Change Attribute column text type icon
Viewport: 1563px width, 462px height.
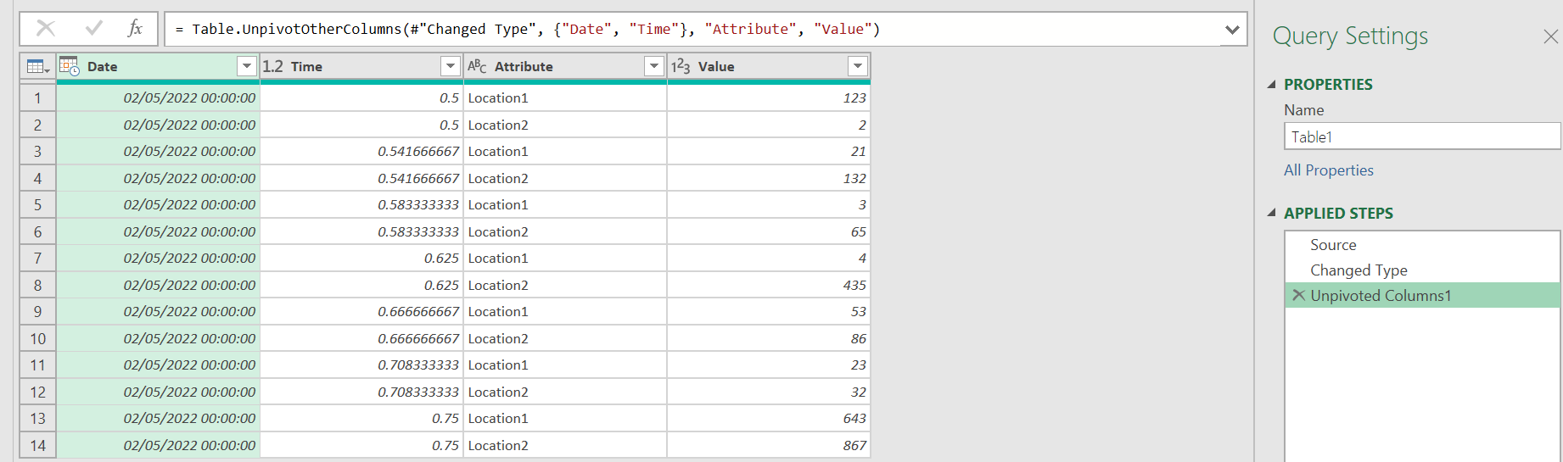[x=477, y=66]
